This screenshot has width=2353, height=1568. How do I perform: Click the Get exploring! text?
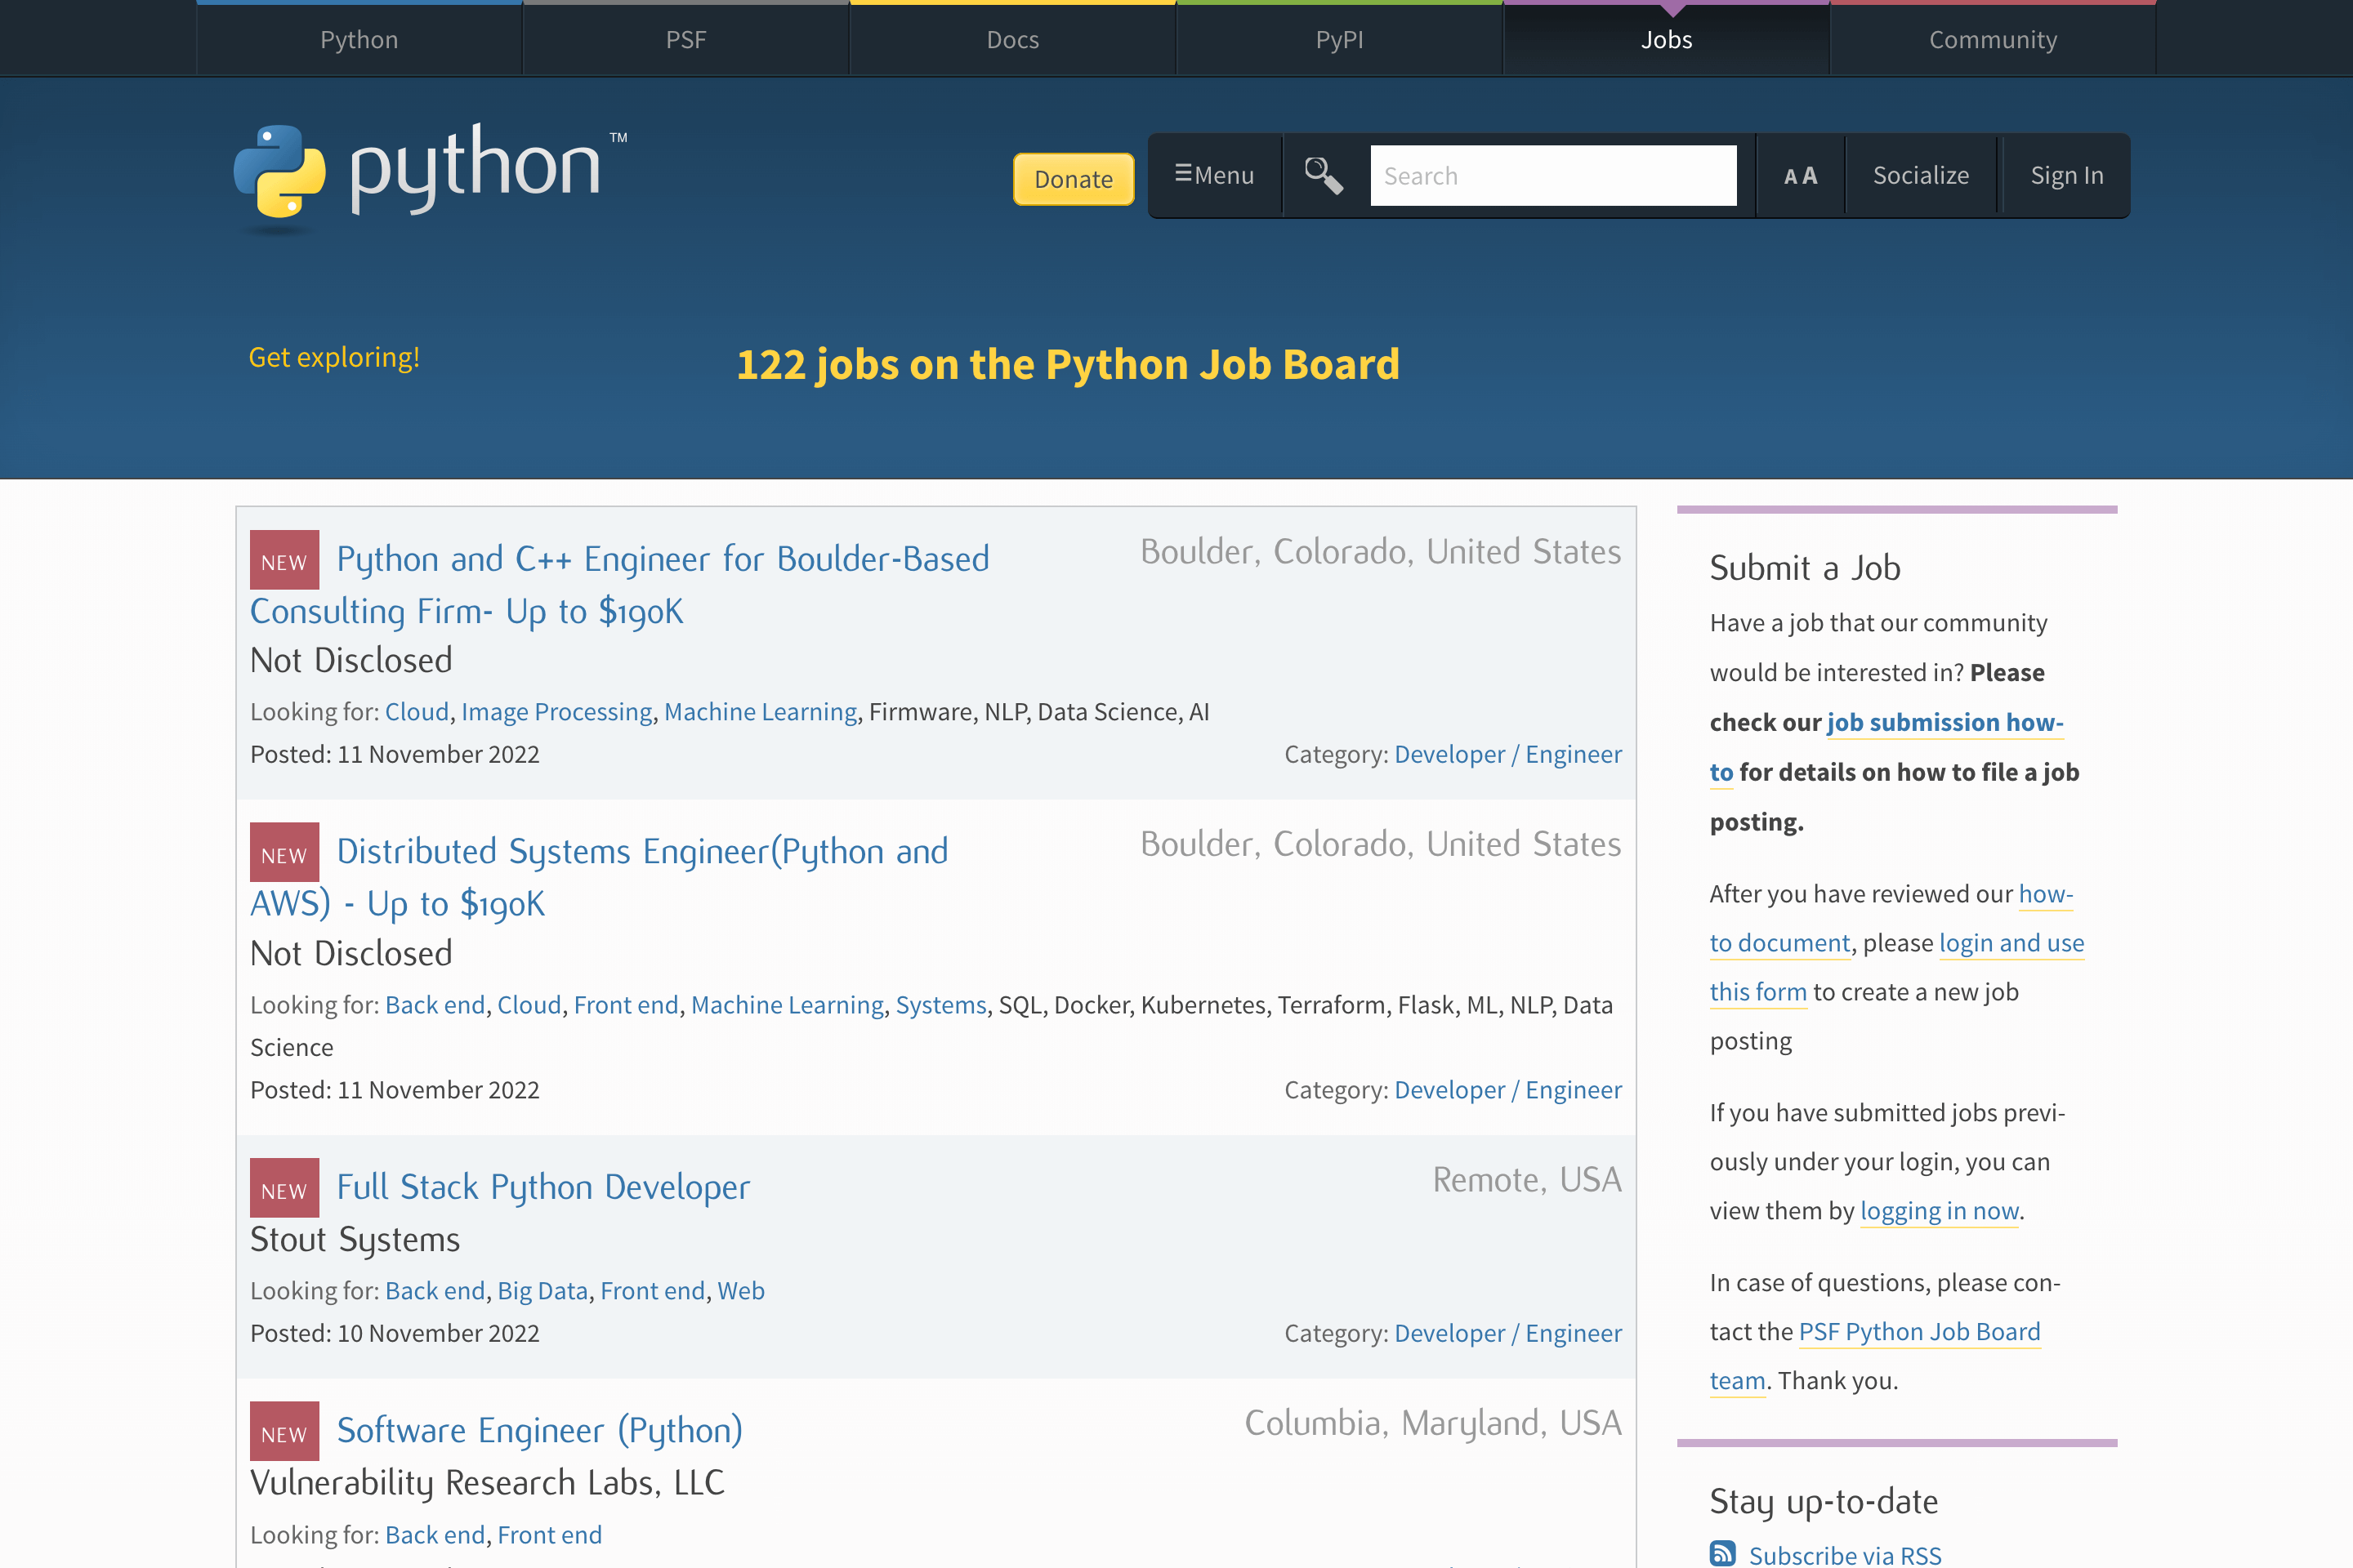tap(334, 357)
